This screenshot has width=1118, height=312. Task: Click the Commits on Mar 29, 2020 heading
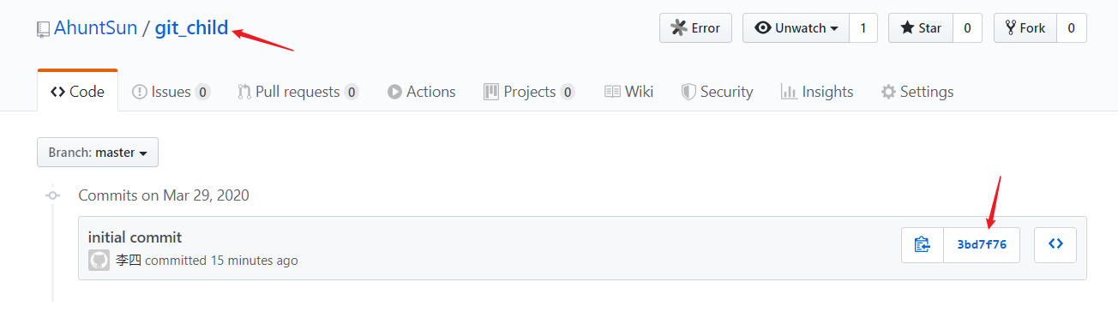164,195
